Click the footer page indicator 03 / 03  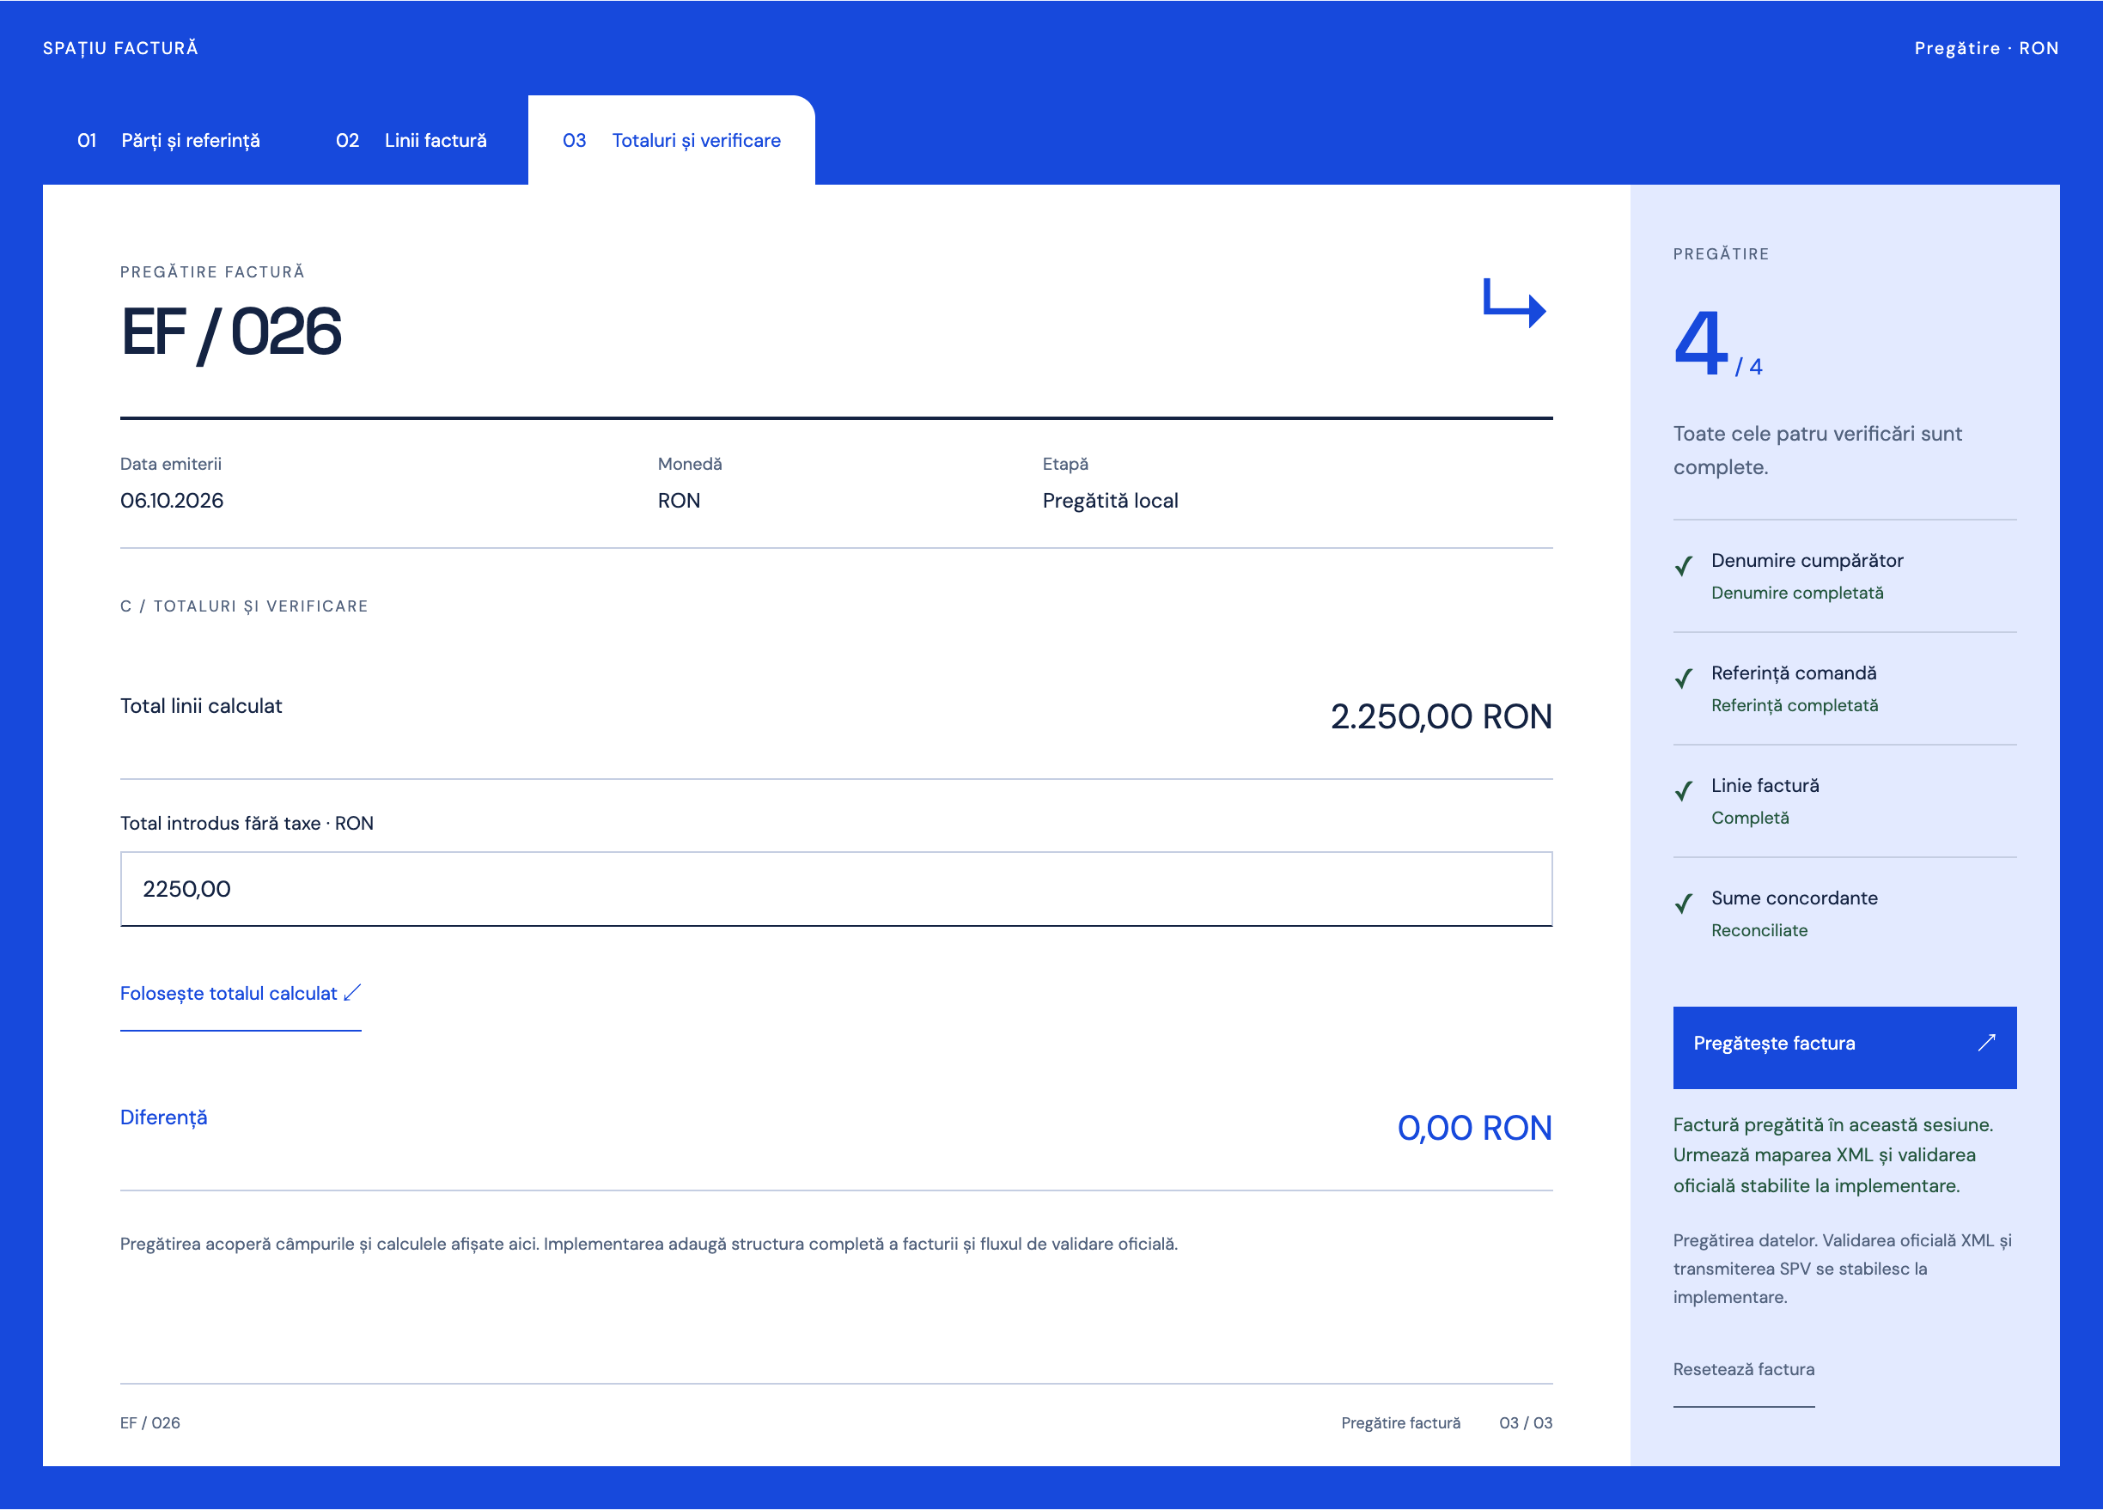pos(1526,1423)
